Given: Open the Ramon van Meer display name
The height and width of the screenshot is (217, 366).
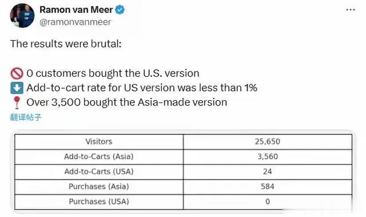Looking at the screenshot, I should click(x=76, y=10).
